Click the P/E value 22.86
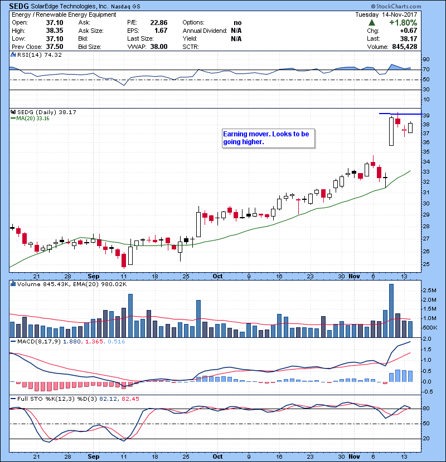 click(x=159, y=23)
